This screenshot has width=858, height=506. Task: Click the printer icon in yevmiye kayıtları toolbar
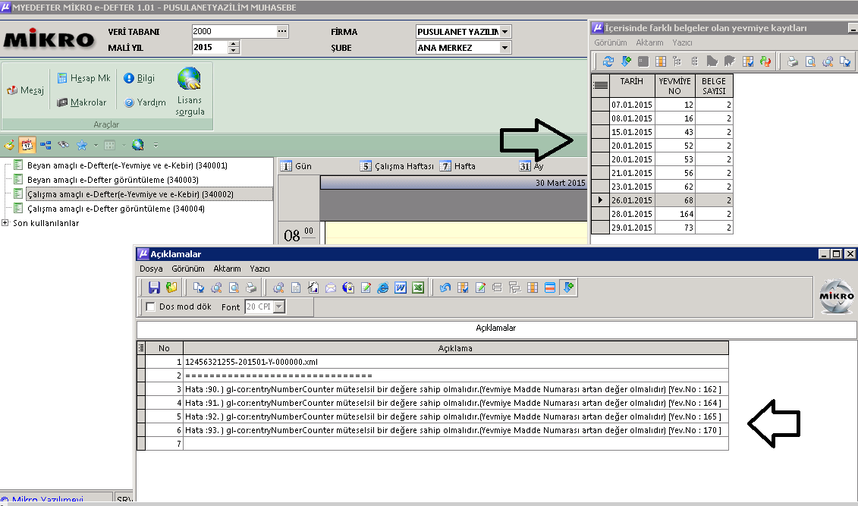792,61
